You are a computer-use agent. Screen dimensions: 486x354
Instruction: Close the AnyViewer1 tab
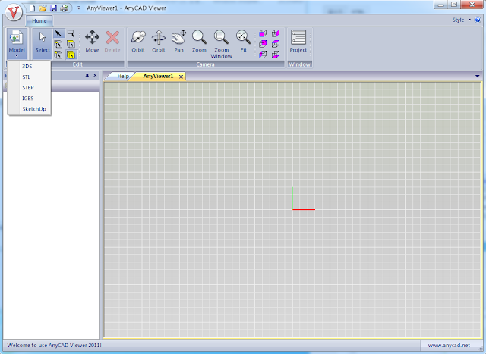[181, 77]
